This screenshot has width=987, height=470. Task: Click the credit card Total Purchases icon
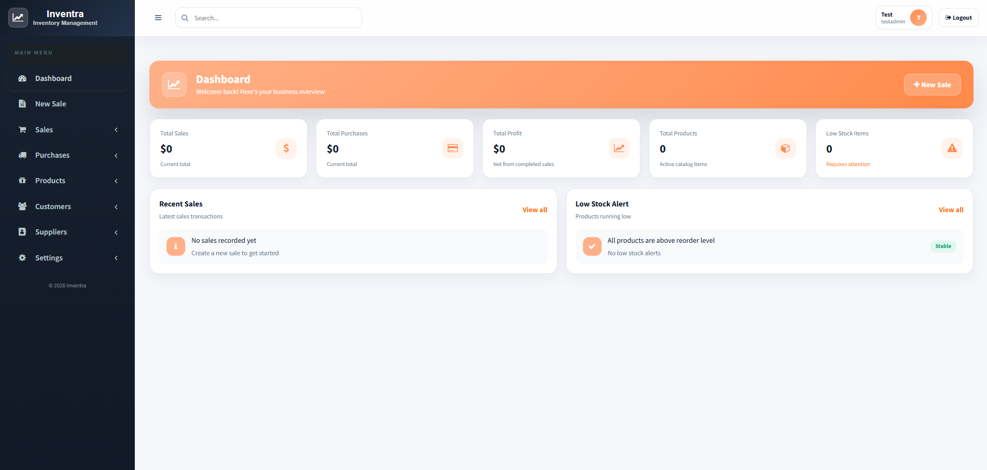pos(452,148)
